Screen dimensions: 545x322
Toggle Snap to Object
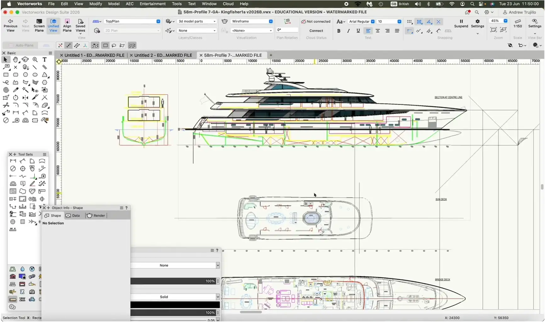point(419,22)
